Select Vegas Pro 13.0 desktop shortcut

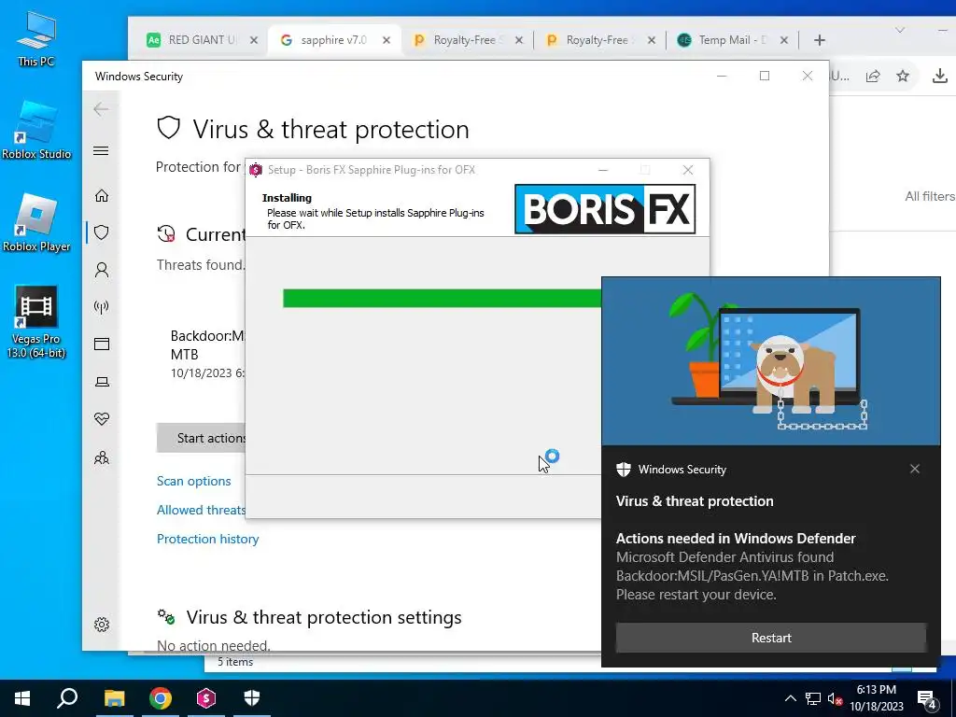pyautogui.click(x=36, y=322)
